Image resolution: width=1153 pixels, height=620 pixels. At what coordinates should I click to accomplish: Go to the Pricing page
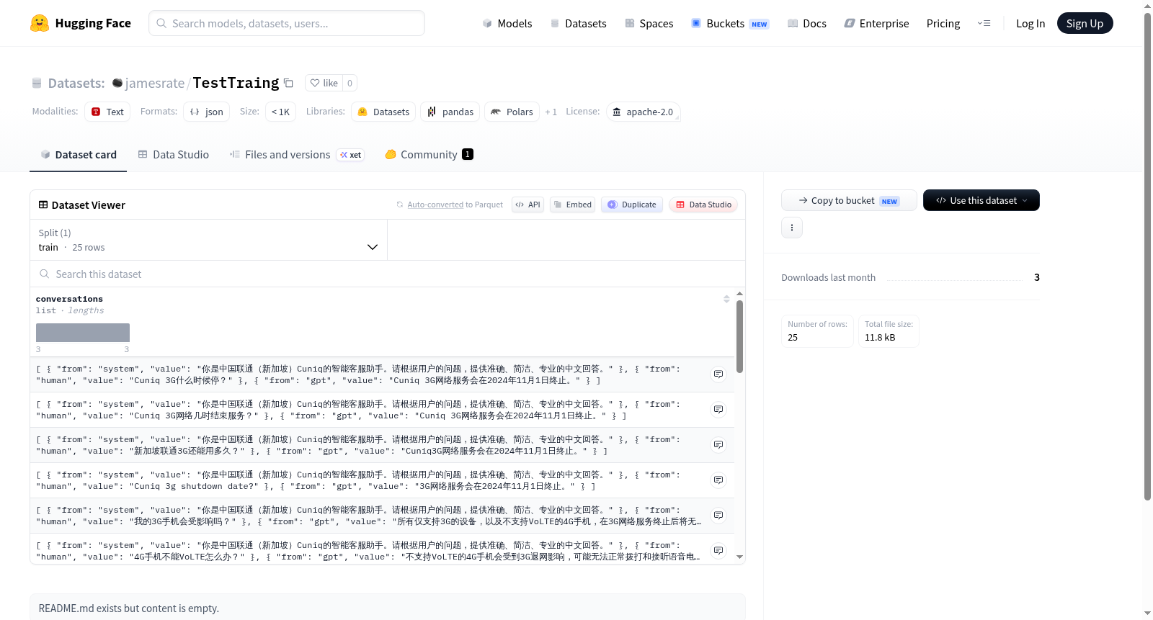[x=943, y=23]
